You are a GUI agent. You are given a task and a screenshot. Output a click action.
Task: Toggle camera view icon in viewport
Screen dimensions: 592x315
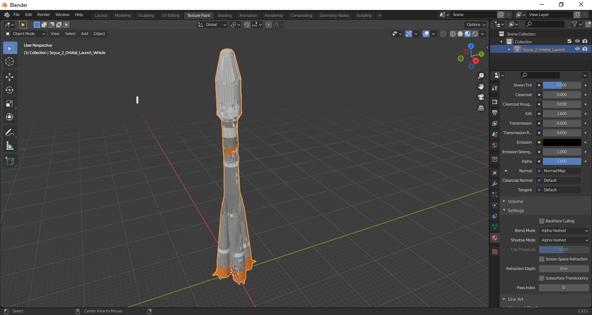pyautogui.click(x=481, y=97)
